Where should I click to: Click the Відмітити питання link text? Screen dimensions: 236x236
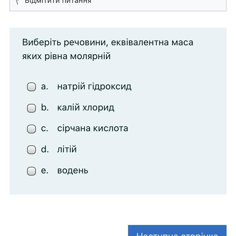58,2
